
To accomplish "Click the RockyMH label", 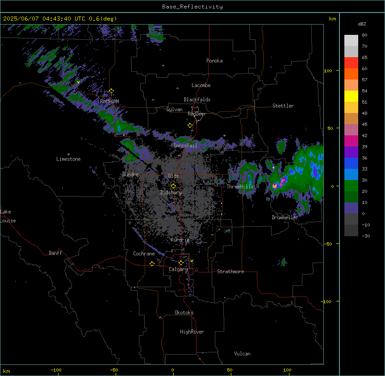I will pyautogui.click(x=109, y=101).
